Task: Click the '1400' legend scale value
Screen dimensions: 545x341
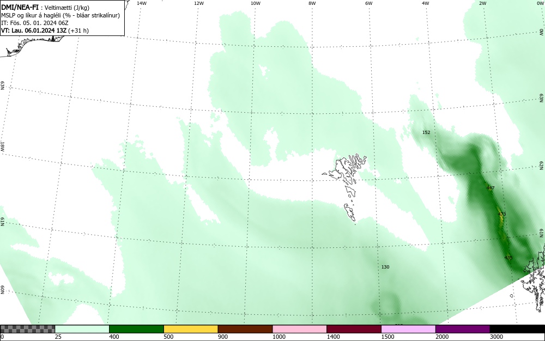Action: 334,337
